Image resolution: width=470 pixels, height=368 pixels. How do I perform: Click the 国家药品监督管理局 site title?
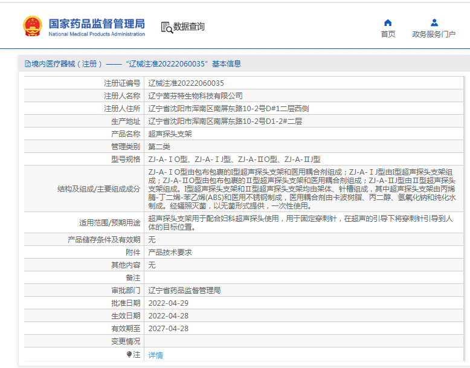tap(96, 24)
